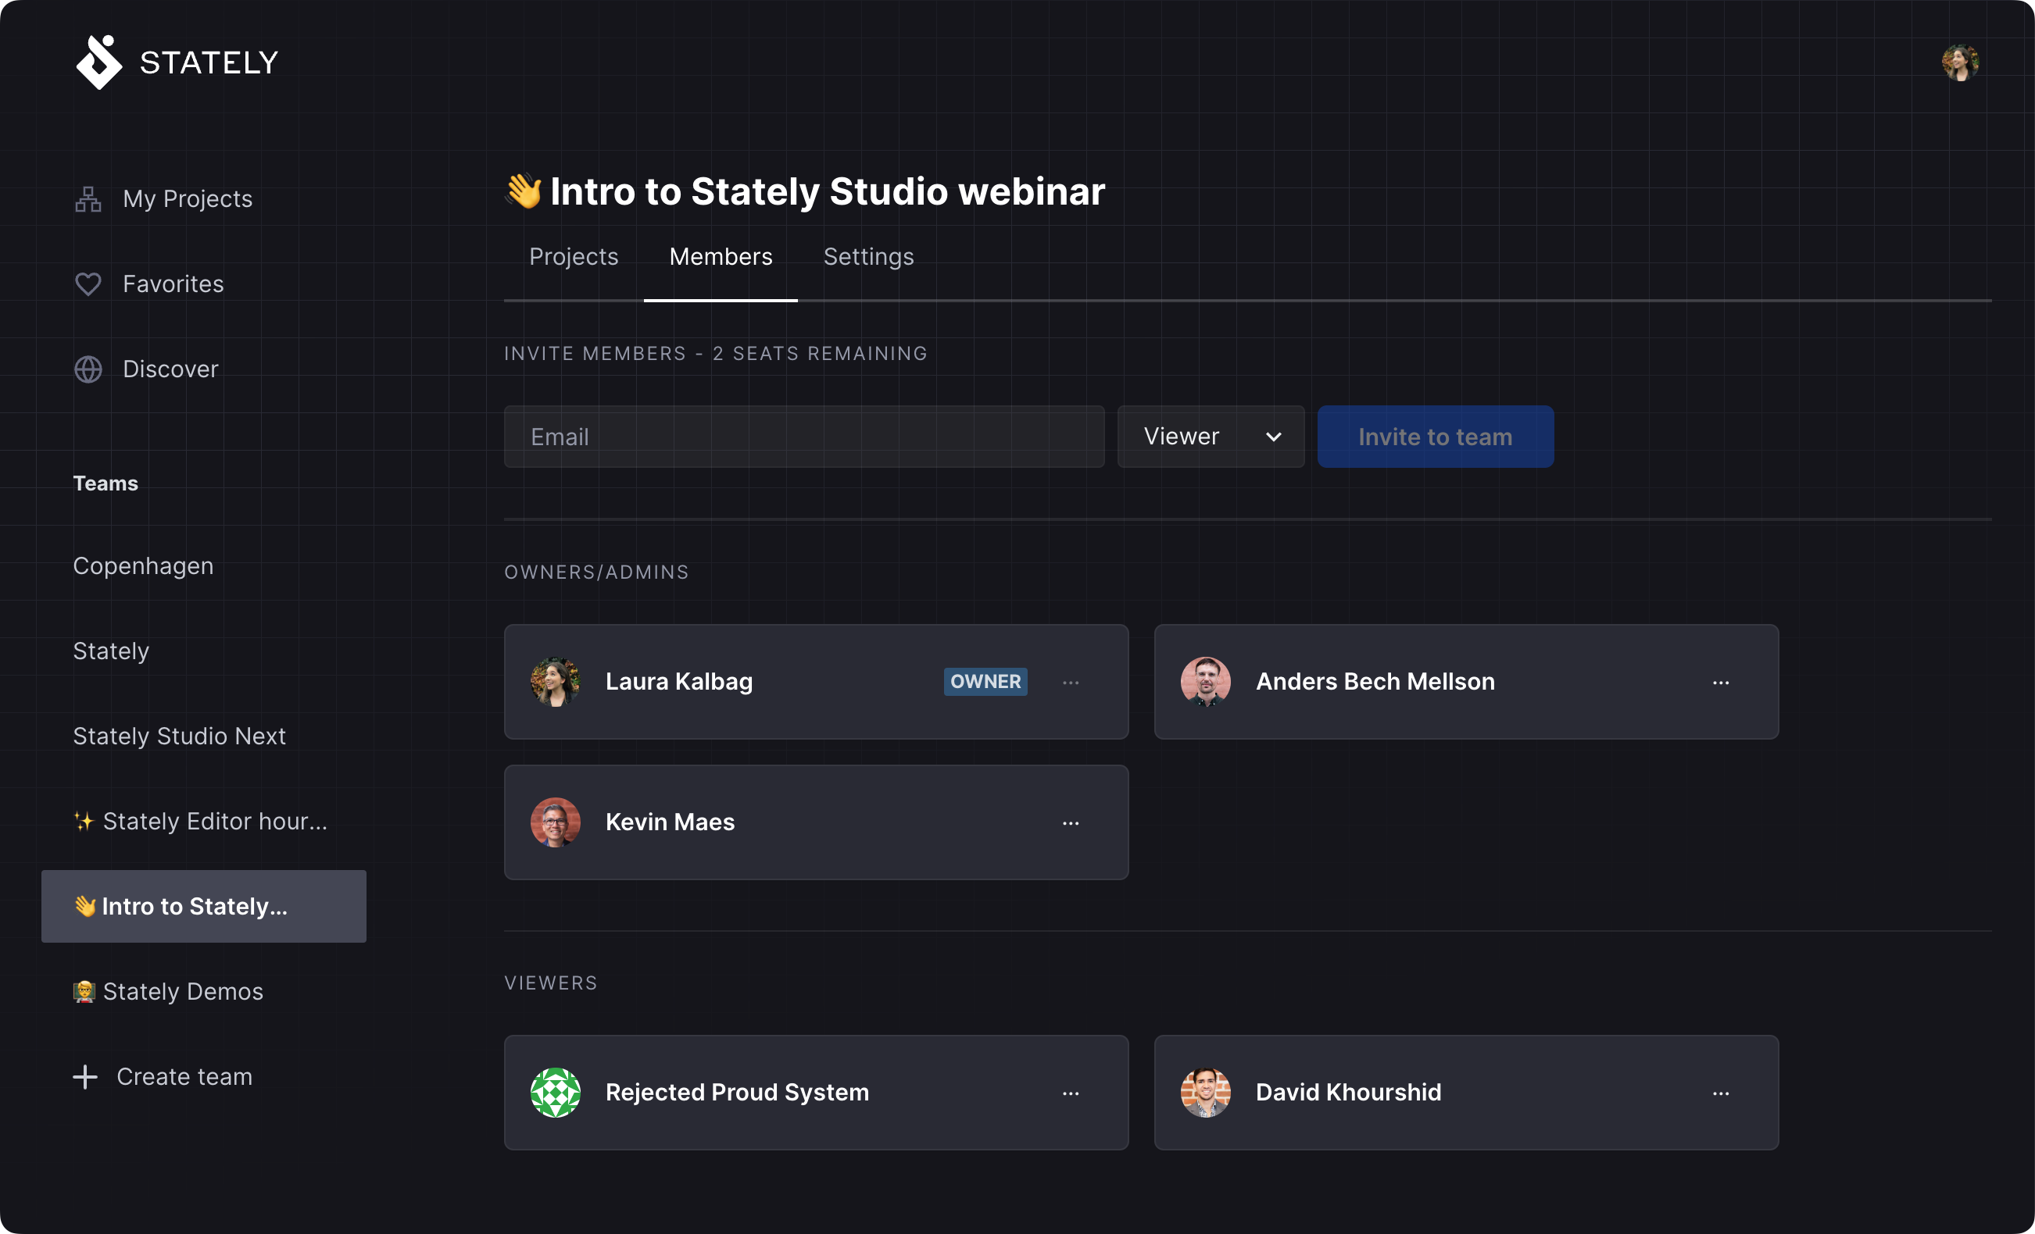Expand options menu for Laura Kalbag
The width and height of the screenshot is (2035, 1234).
1071,679
